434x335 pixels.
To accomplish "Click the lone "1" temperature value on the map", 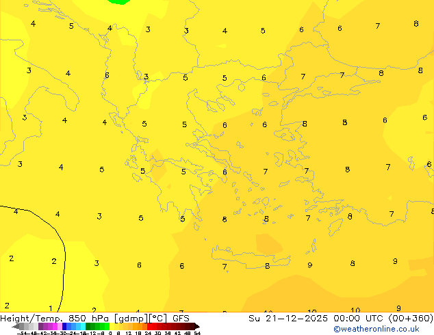I will coord(51,308).
